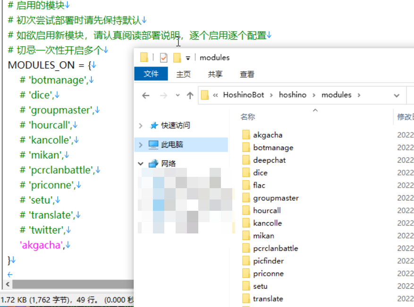Viewport: 414px width, 307px height.
Task: Collapse 网络 in the navigation pane
Action: 140,163
